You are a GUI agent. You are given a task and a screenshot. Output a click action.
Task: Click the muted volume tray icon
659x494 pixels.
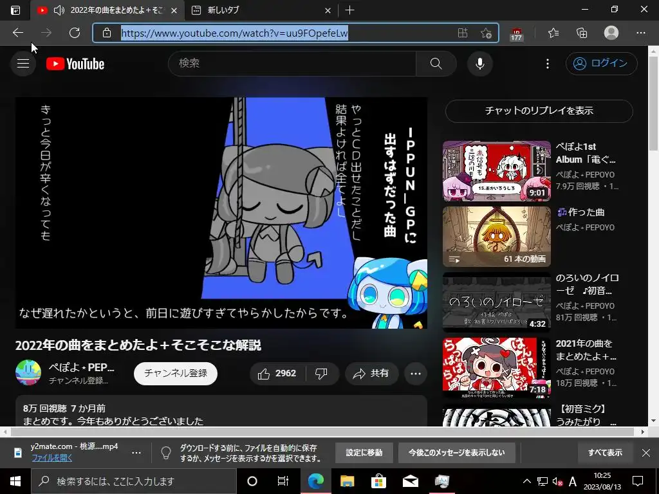point(557,482)
